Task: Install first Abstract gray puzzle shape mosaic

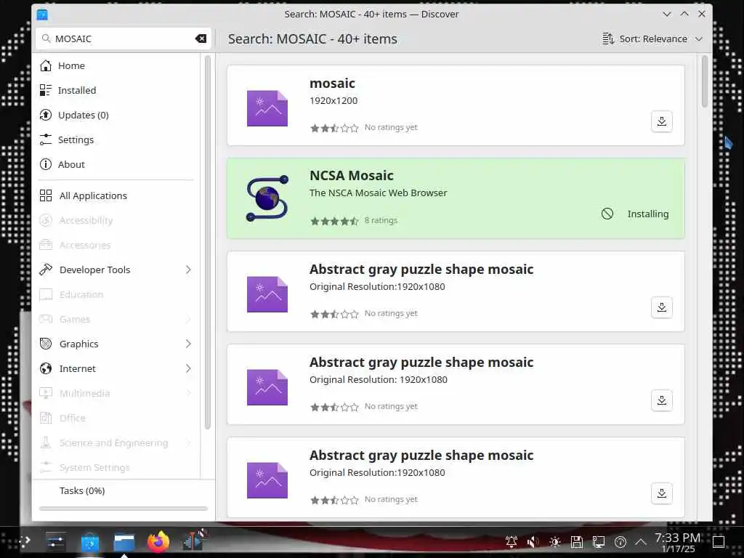Action: pyautogui.click(x=661, y=307)
